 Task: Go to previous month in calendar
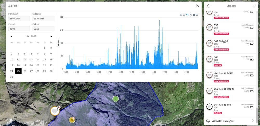pyautogui.click(x=11, y=37)
